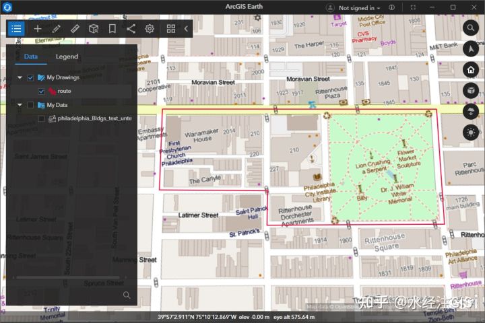
Task: Click the Flower Market Sculpture label
Action: (x=408, y=159)
